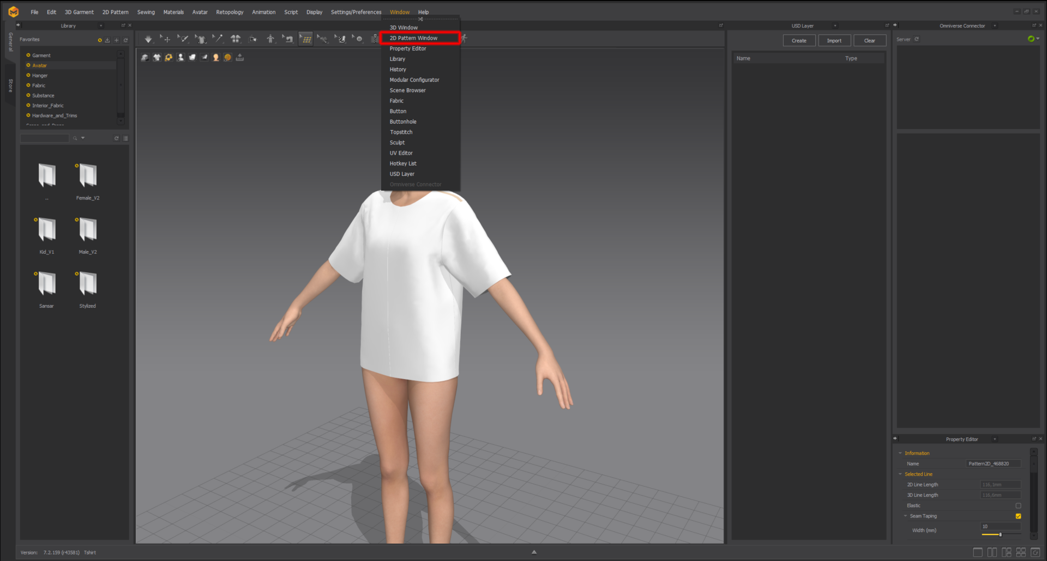The image size is (1047, 561).
Task: Click the tape measure icon in the render row
Action: (240, 57)
